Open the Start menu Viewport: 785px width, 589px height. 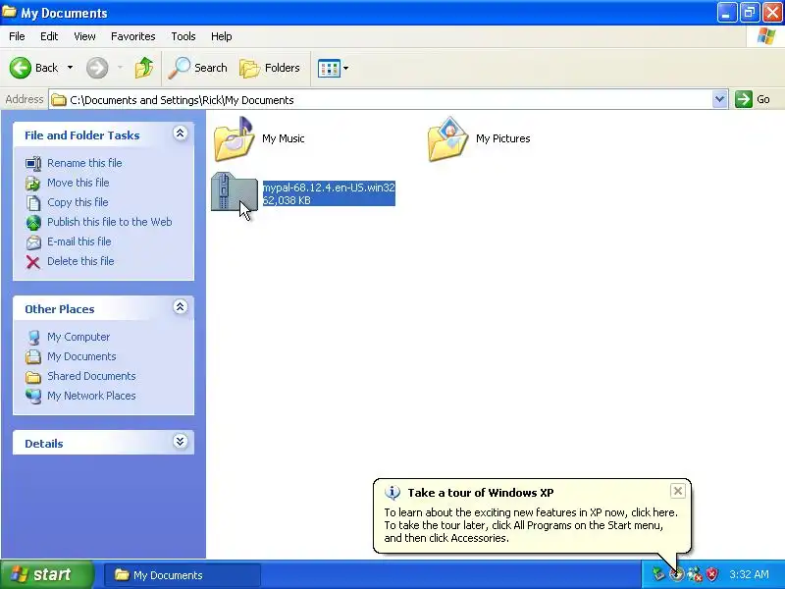coord(46,574)
